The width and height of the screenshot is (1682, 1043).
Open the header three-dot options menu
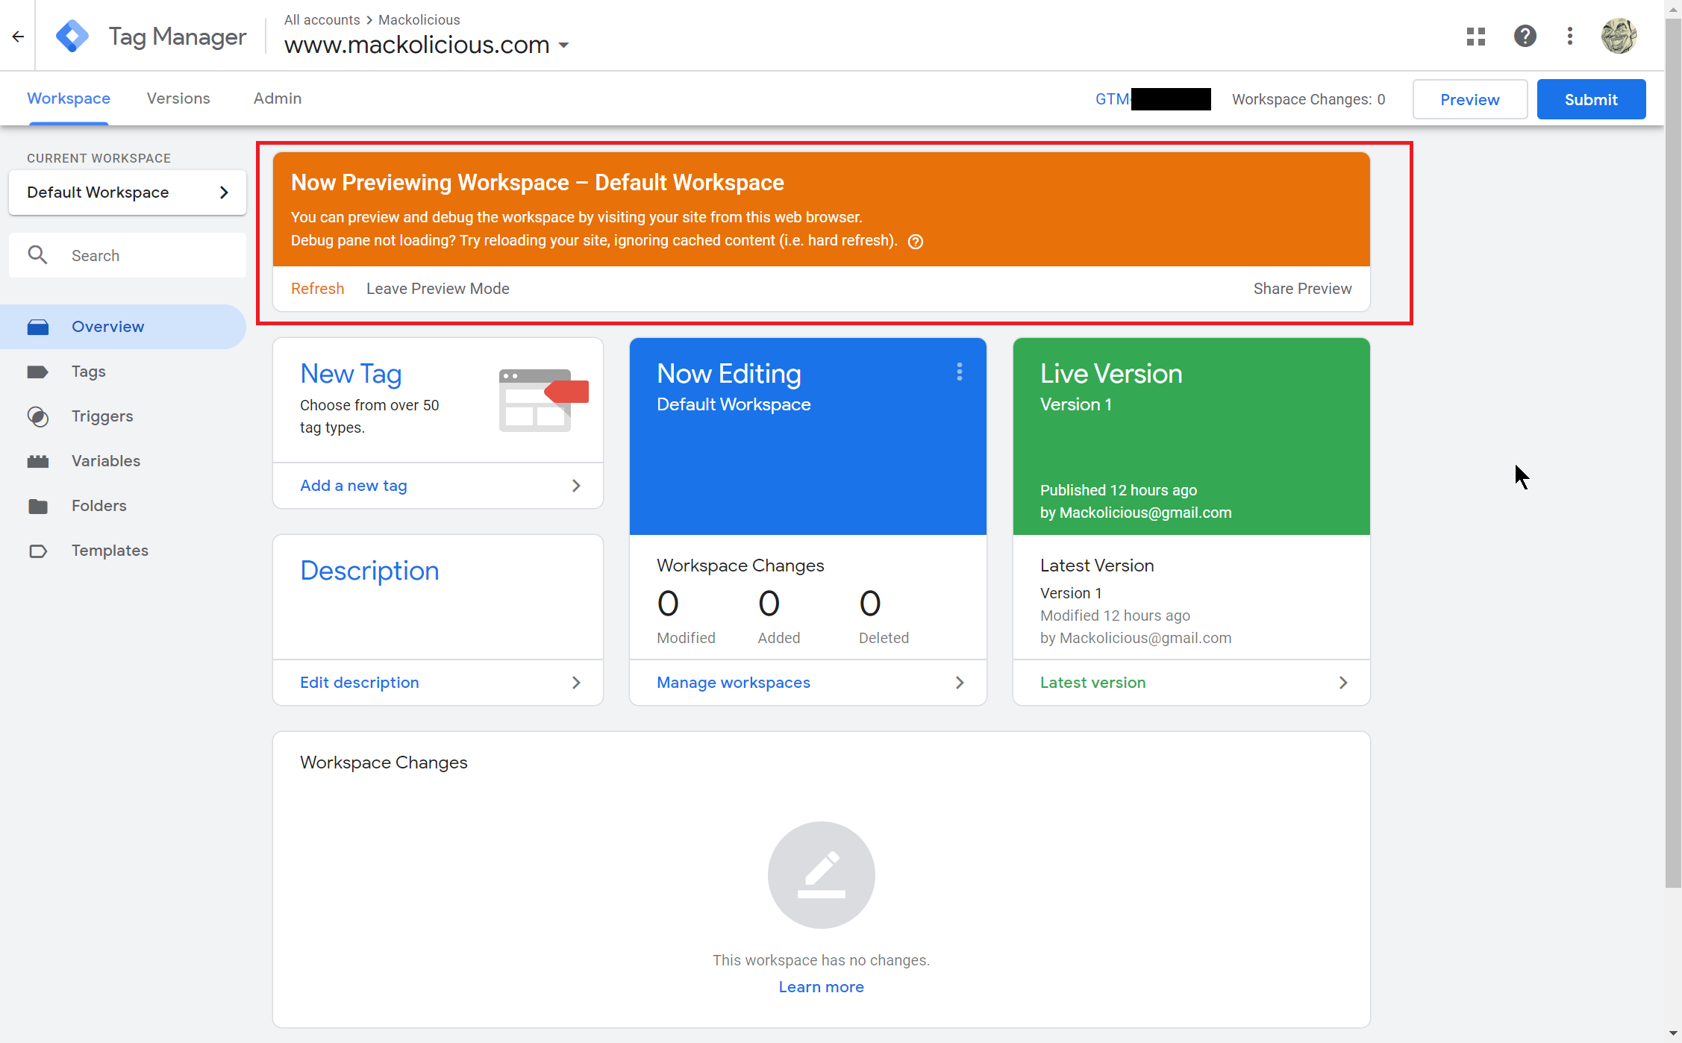[x=1570, y=36]
